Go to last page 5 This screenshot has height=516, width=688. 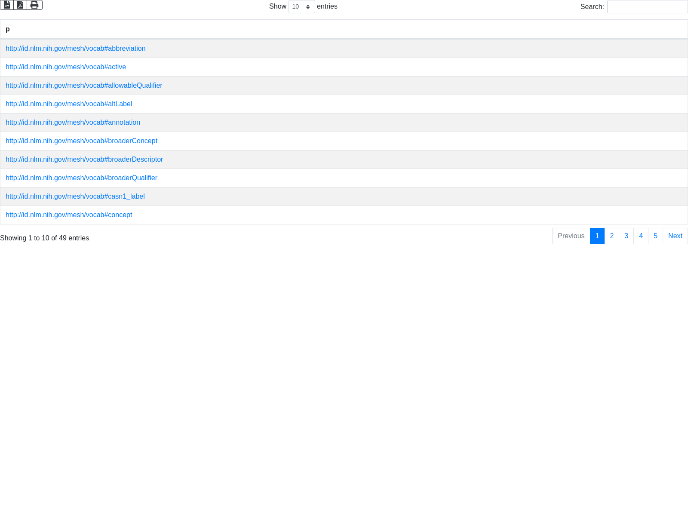[655, 236]
